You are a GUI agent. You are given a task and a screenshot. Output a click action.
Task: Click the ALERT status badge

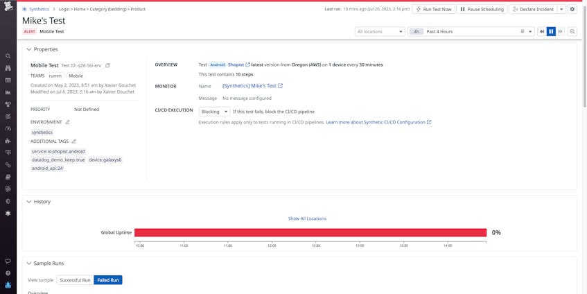(30, 32)
